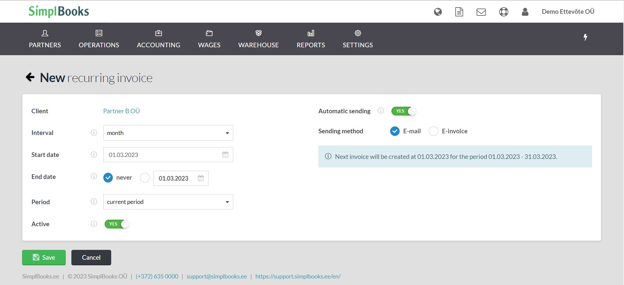Open the Interval dropdown showing month
624x285 pixels.
[168, 133]
